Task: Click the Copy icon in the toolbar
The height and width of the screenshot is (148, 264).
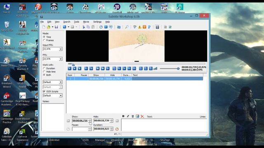Action: tap(88, 27)
